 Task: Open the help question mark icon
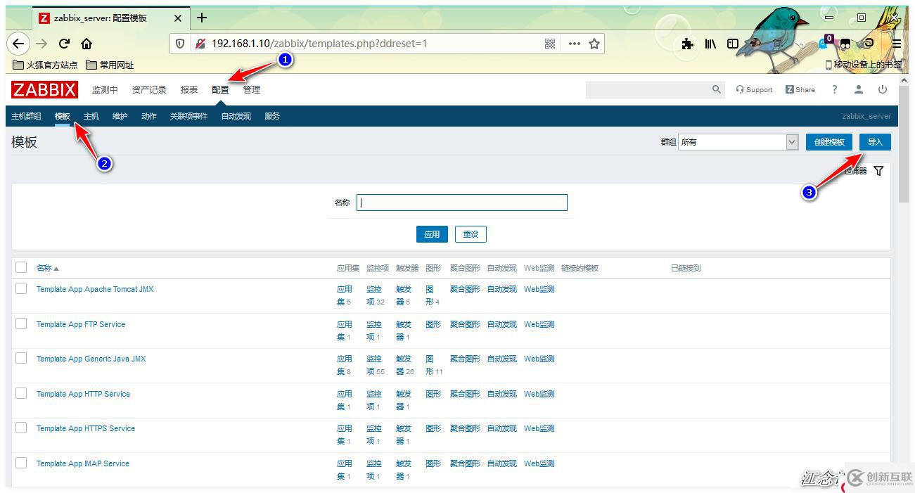tap(834, 89)
